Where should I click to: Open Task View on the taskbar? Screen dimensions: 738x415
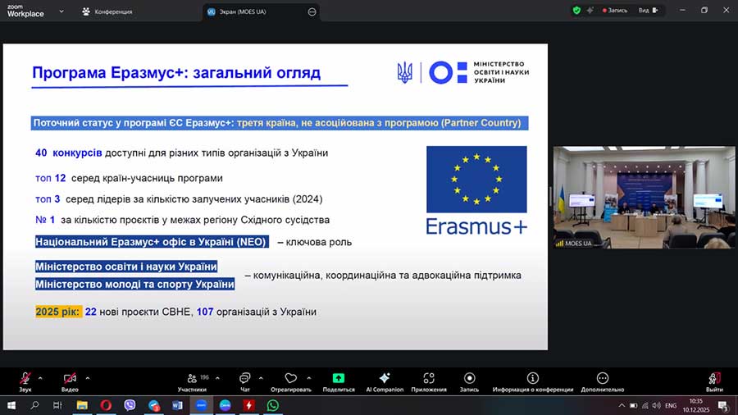pyautogui.click(x=57, y=405)
